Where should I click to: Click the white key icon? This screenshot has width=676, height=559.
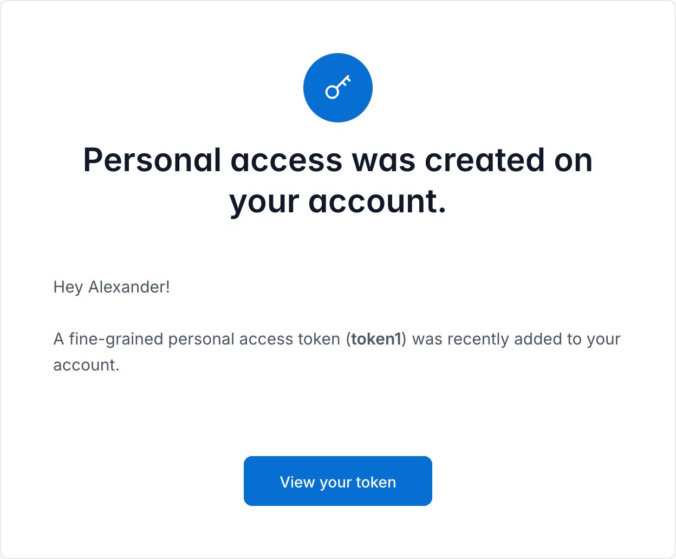click(337, 88)
